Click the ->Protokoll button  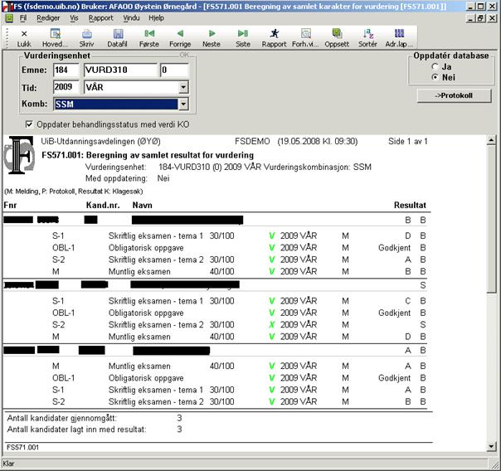454,95
